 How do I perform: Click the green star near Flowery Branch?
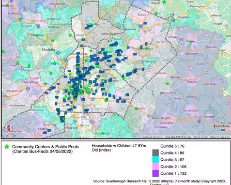point(164,2)
